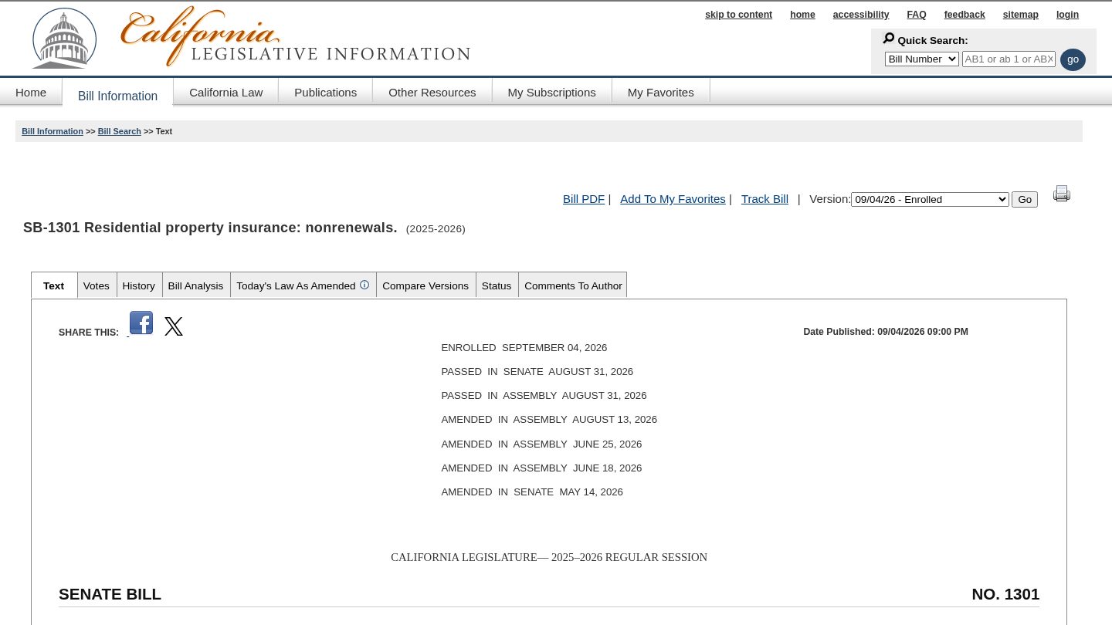Viewport: 1112px width, 625px height.
Task: Click the Quick Search magnifier icon
Action: click(x=888, y=39)
